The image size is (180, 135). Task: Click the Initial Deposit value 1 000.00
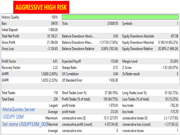[53, 30]
